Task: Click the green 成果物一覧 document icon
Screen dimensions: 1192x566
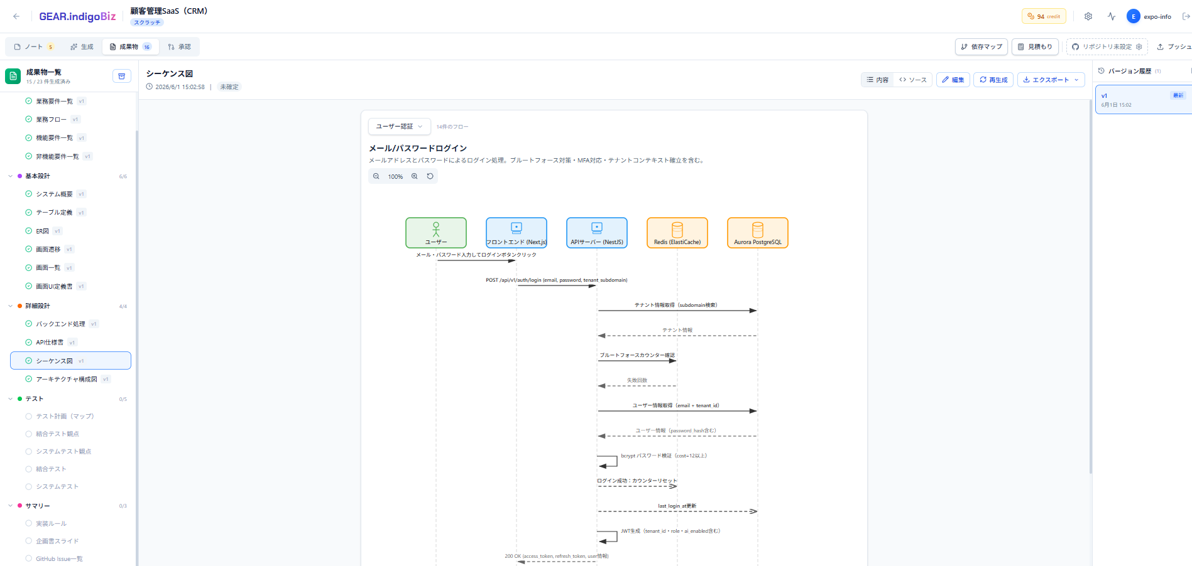Action: click(x=13, y=76)
